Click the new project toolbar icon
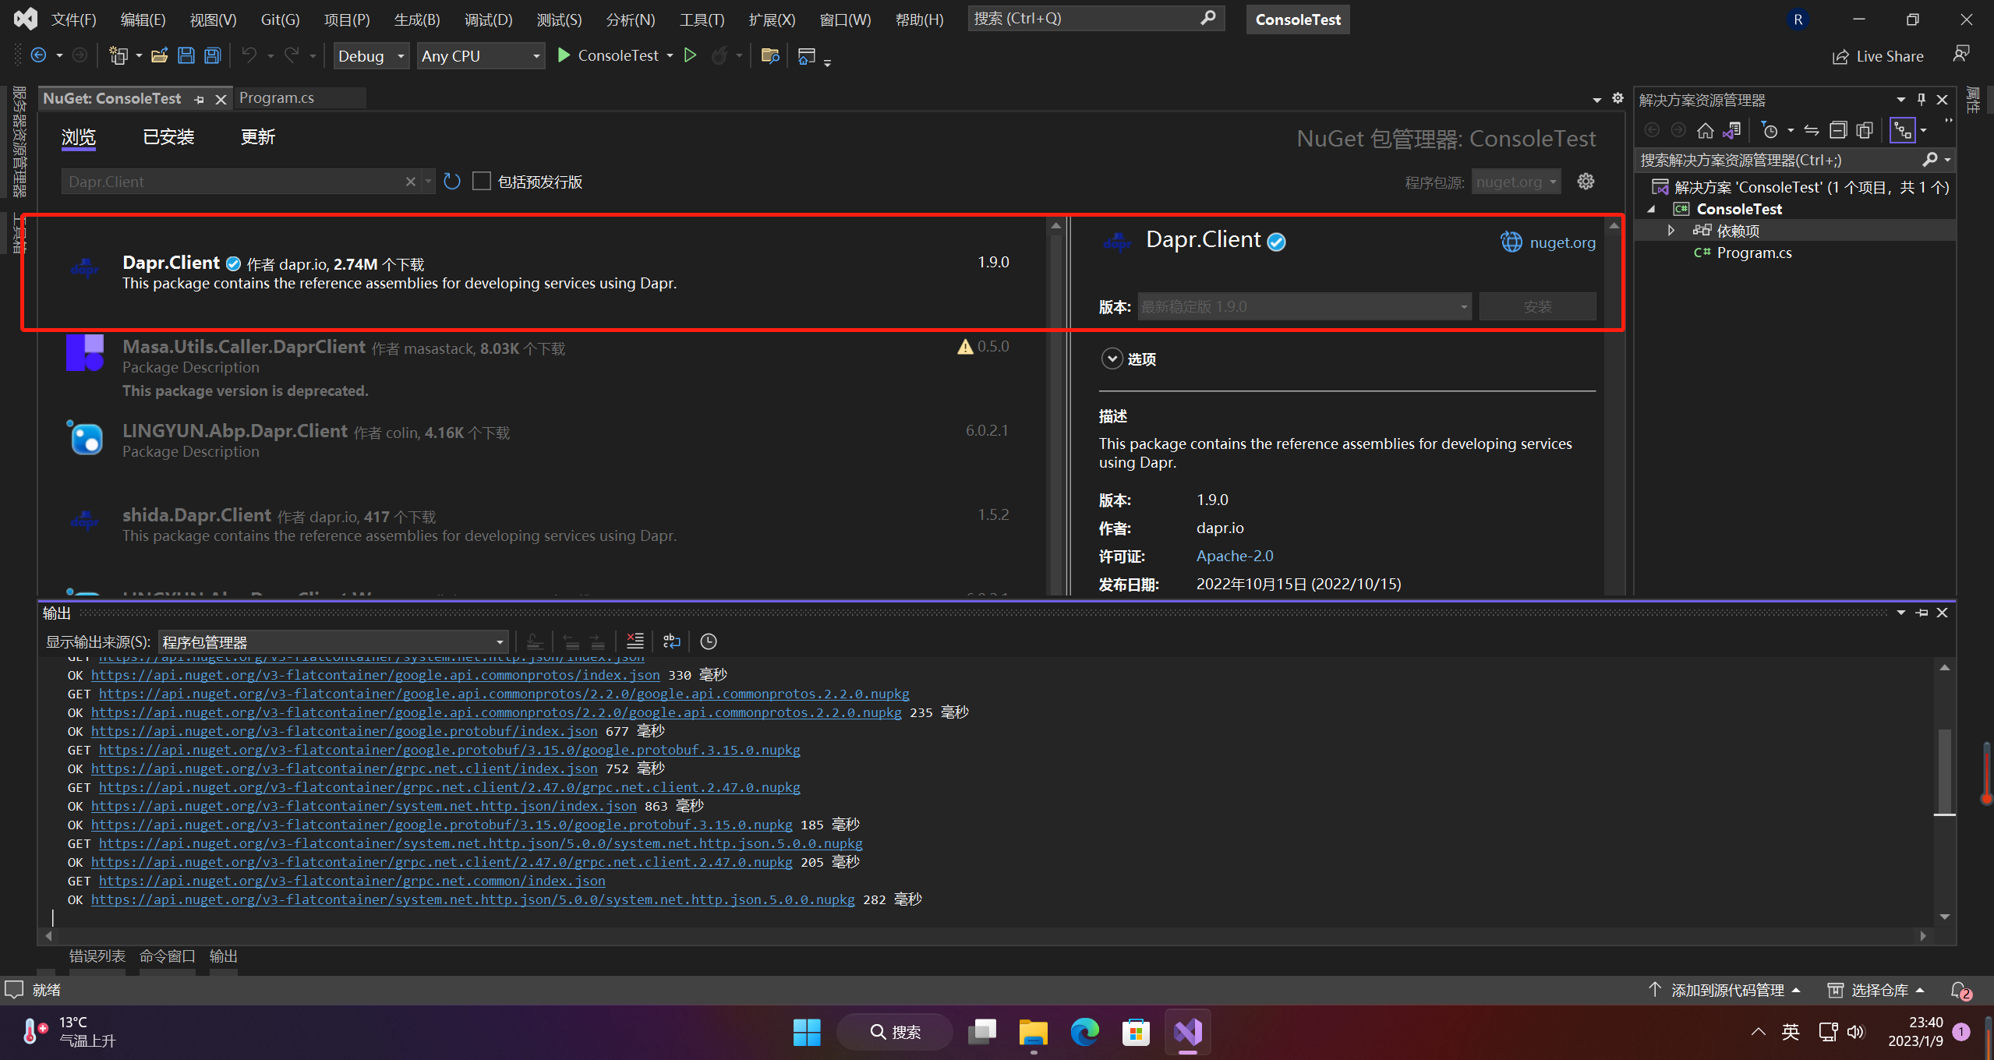The height and width of the screenshot is (1060, 1994). click(x=118, y=55)
